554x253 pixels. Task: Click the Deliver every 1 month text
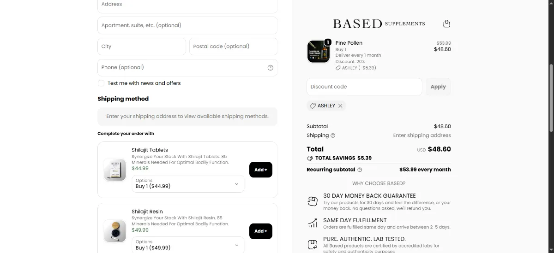pyautogui.click(x=358, y=55)
